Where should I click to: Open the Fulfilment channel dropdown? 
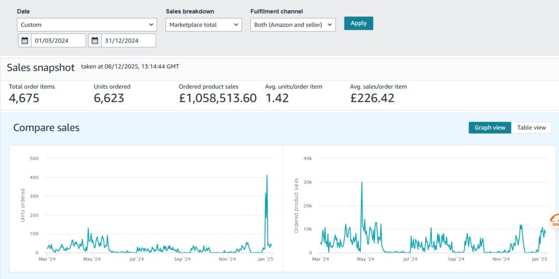(293, 25)
